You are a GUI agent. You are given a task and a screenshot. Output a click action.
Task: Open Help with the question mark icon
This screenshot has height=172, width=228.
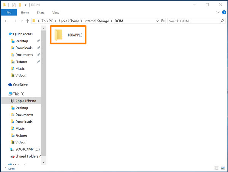224,13
